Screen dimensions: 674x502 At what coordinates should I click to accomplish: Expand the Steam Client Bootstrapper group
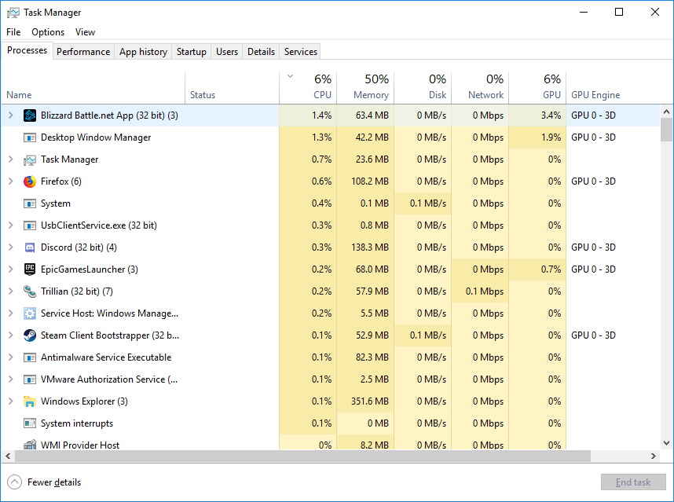pos(11,335)
